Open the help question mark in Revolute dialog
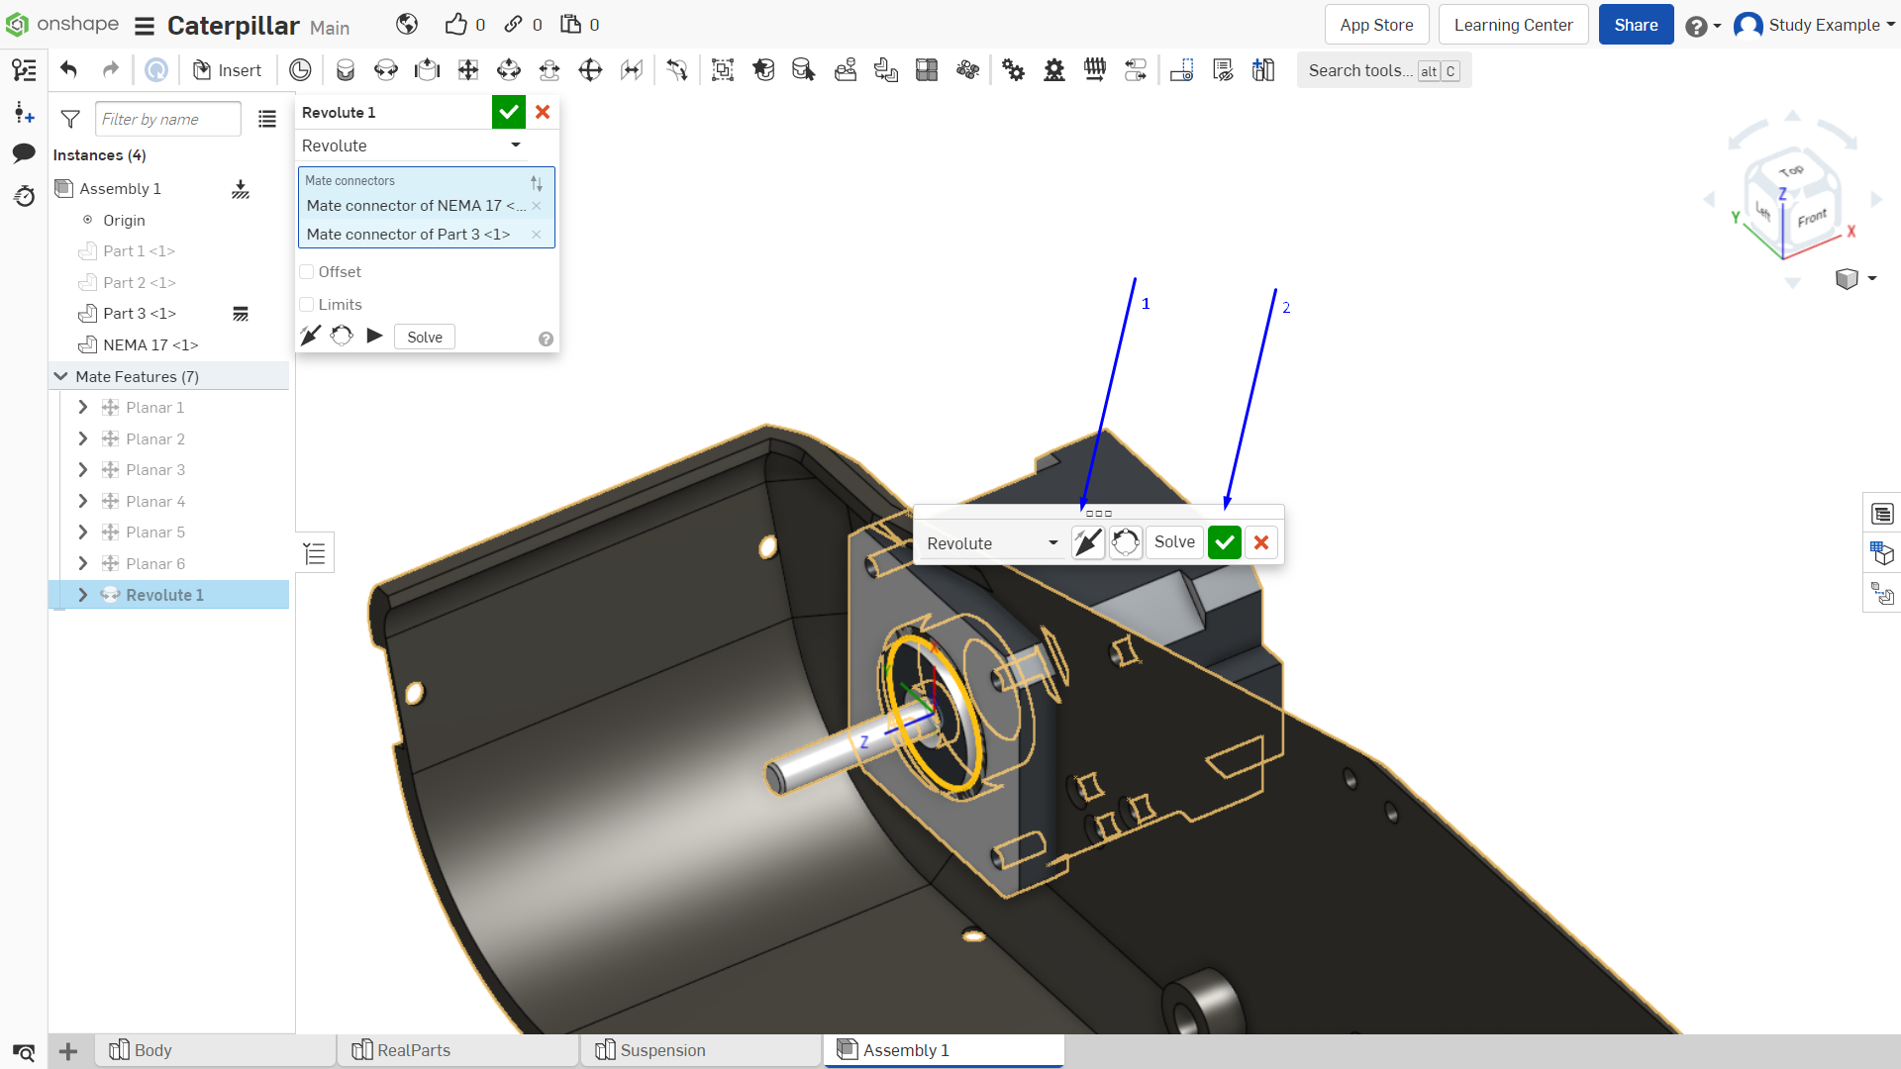The height and width of the screenshot is (1069, 1901). (546, 340)
